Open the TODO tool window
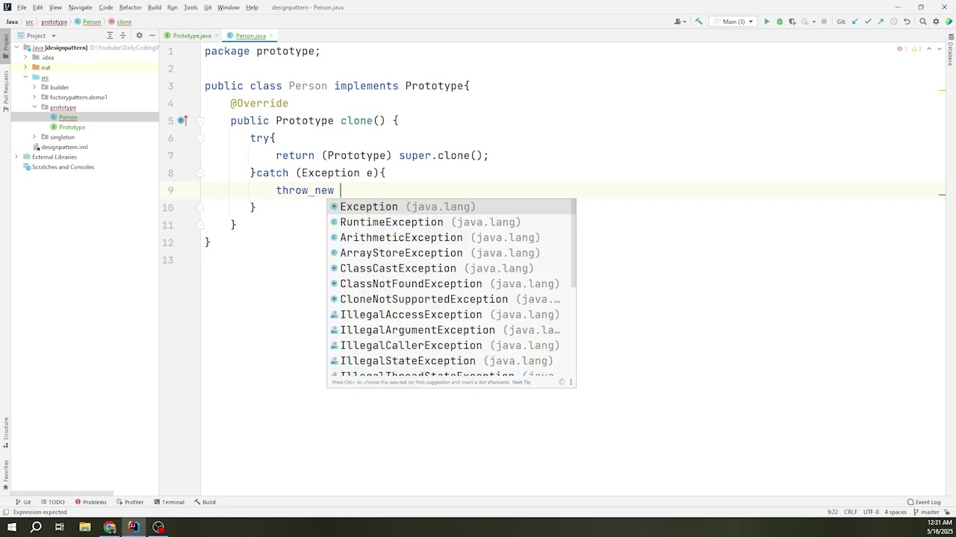 click(52, 502)
